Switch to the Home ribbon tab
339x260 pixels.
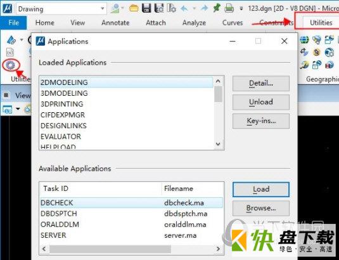click(45, 23)
